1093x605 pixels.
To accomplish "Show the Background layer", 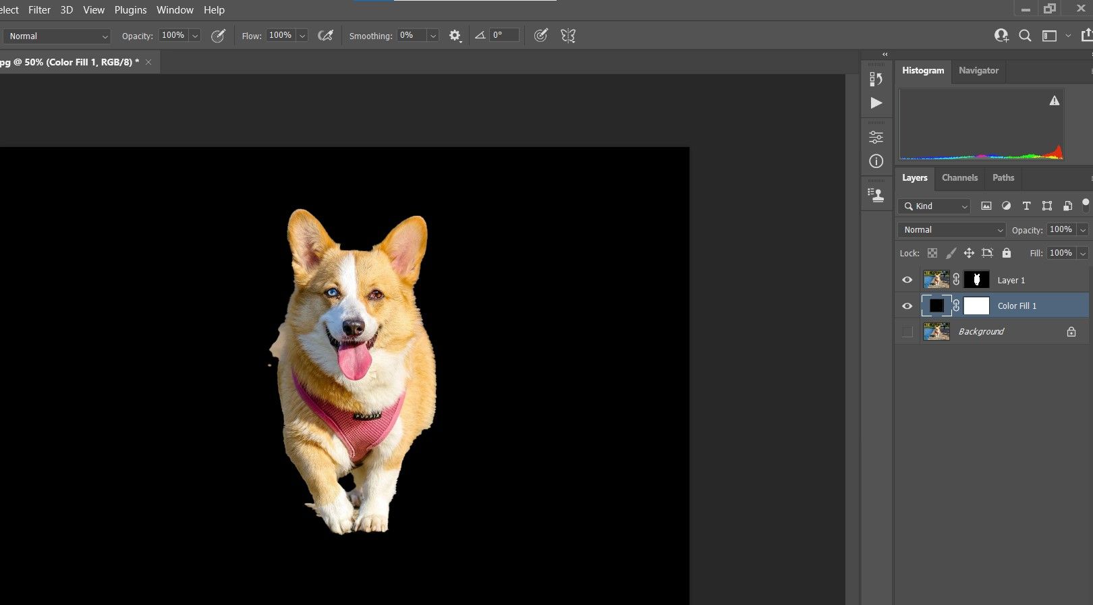I will coord(907,332).
